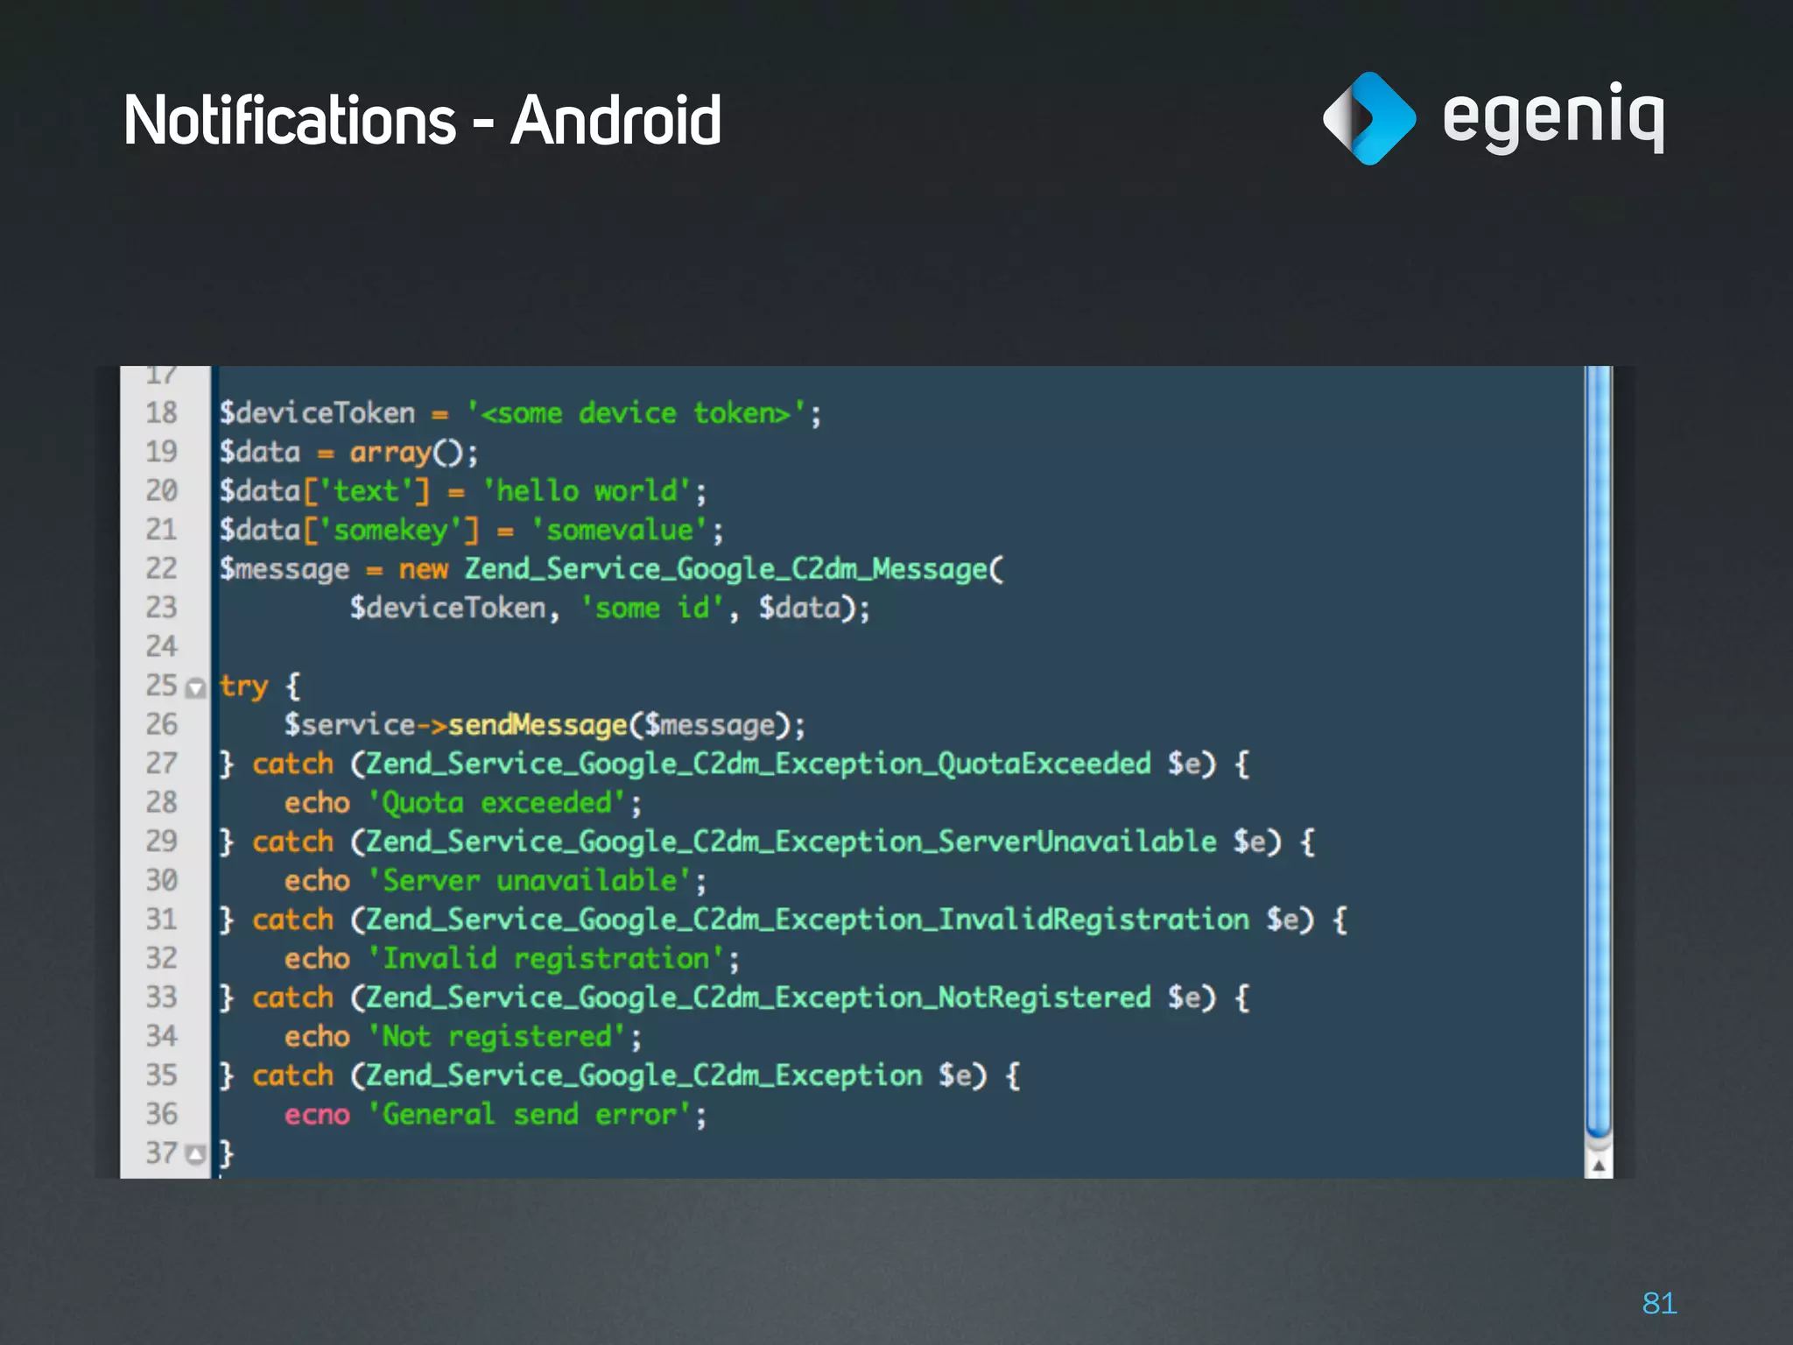Click the closing brace on line 37
The width and height of the screenshot is (1793, 1345).
227,1154
